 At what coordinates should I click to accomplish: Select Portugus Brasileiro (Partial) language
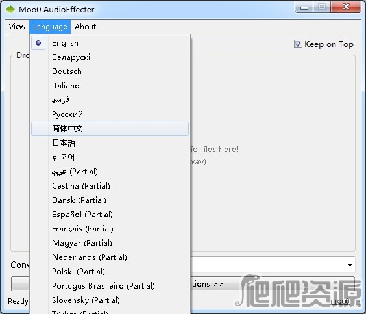pos(110,285)
